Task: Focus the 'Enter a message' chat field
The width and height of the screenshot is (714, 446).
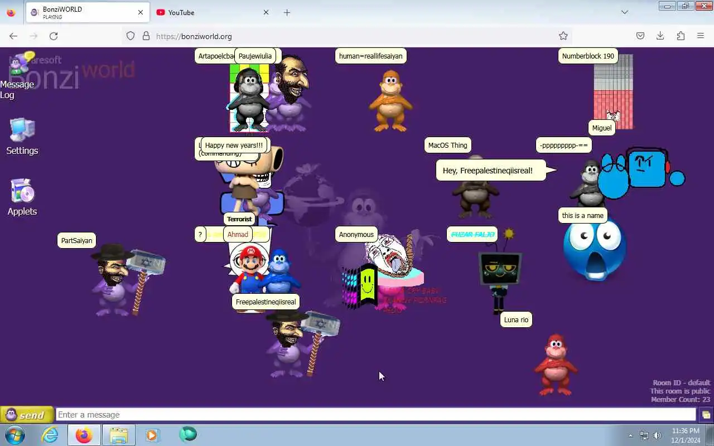Action: point(376,415)
